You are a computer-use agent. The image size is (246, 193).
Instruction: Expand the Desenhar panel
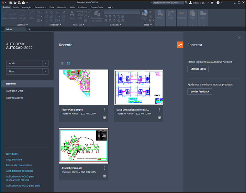[22, 25]
